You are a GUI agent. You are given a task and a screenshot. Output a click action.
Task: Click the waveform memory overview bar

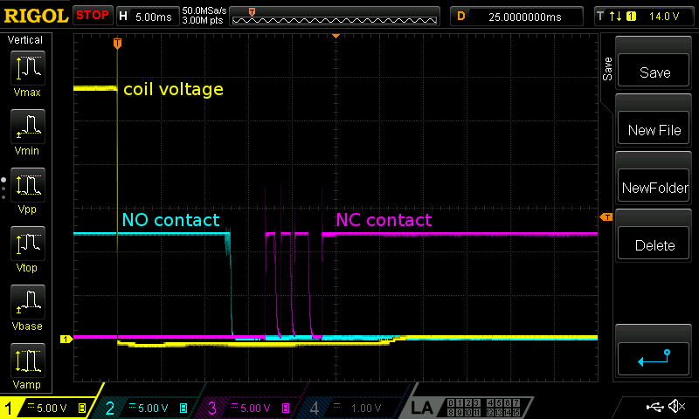pyautogui.click(x=335, y=17)
